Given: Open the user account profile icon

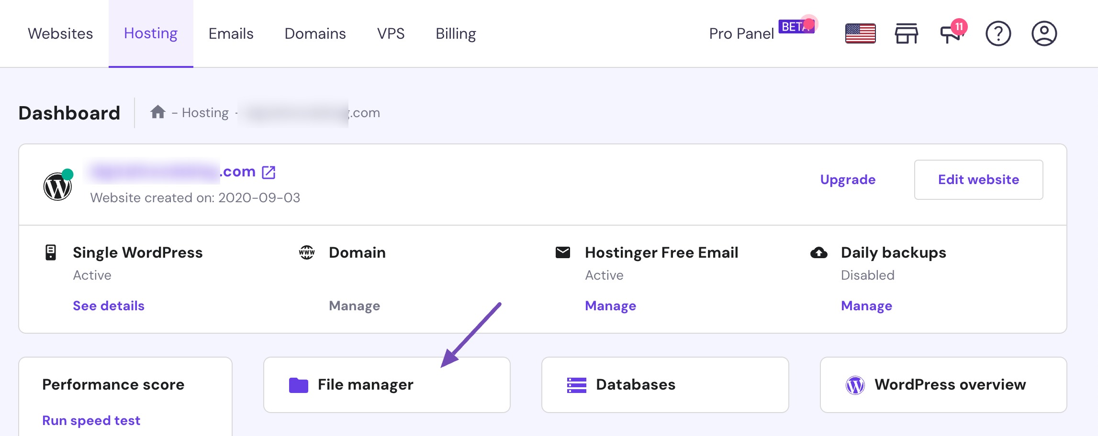Looking at the screenshot, I should (1044, 33).
